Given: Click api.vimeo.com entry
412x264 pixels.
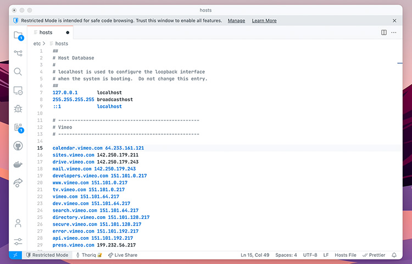Looking at the screenshot, I should tap(70, 238).
